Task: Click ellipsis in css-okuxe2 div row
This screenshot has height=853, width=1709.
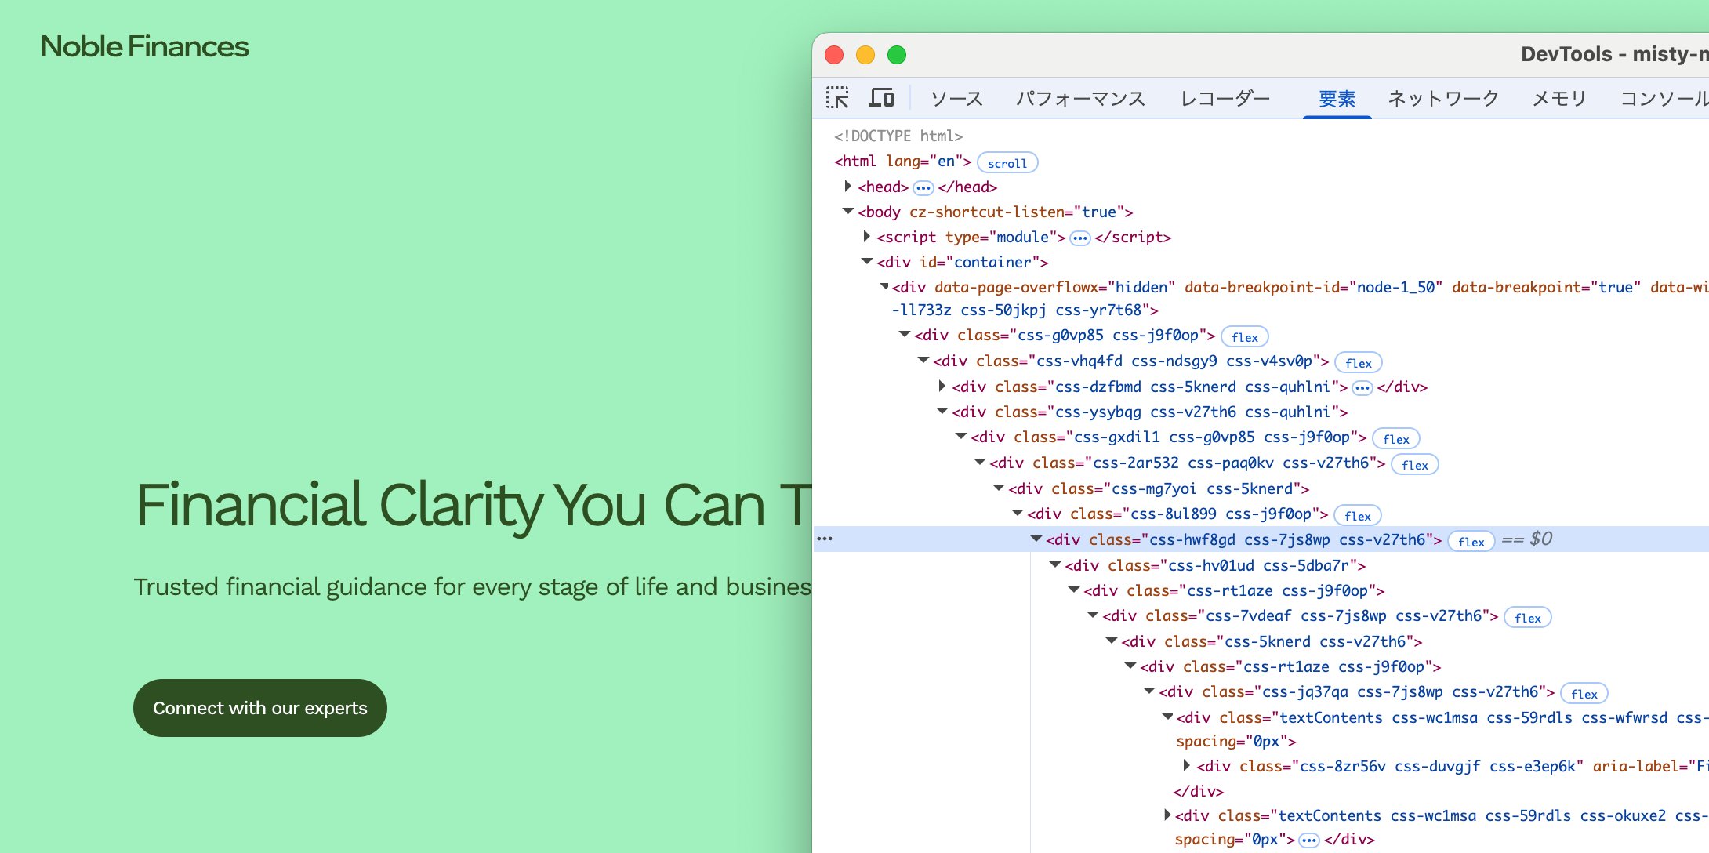Action: 1309,840
